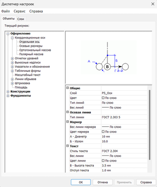Collapse the Общие property group
Image resolution: width=157 pixels, height=187 pixels.
coord(68,88)
